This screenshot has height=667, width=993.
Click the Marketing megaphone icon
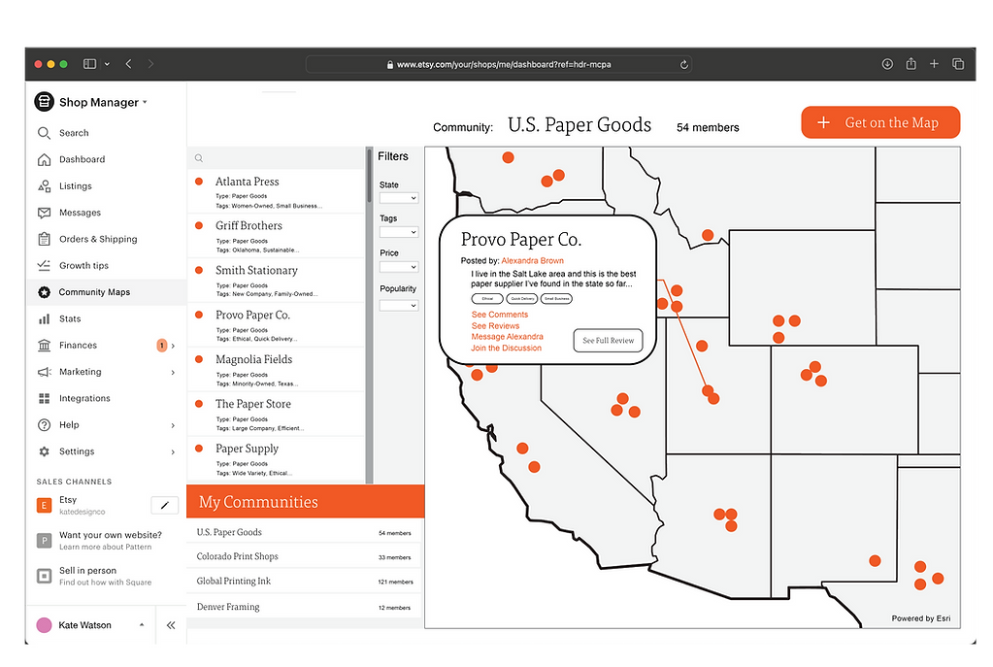tap(44, 372)
